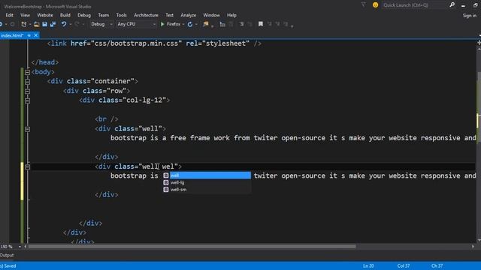Viewport: 481px width, 270px height.
Task: Click the horizontal scrollbar thumb of the editor
Action: pyautogui.click(x=192, y=247)
